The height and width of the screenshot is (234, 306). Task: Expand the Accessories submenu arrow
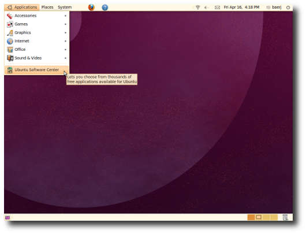click(x=66, y=16)
